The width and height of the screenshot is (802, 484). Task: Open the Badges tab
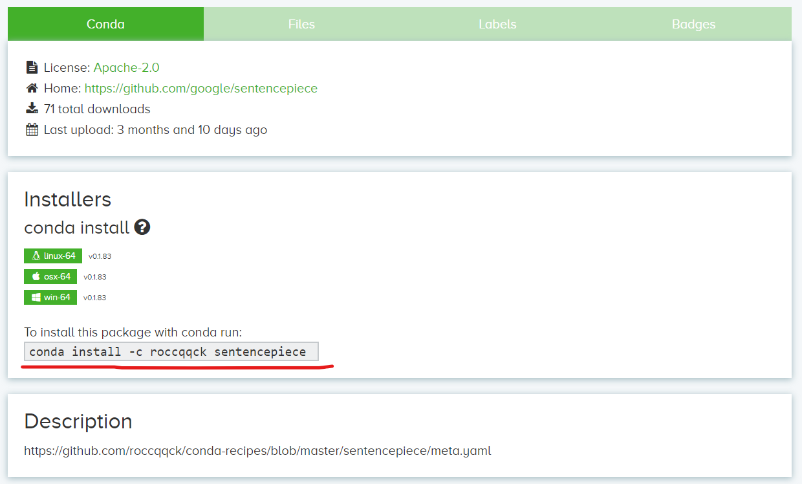pyautogui.click(x=693, y=24)
